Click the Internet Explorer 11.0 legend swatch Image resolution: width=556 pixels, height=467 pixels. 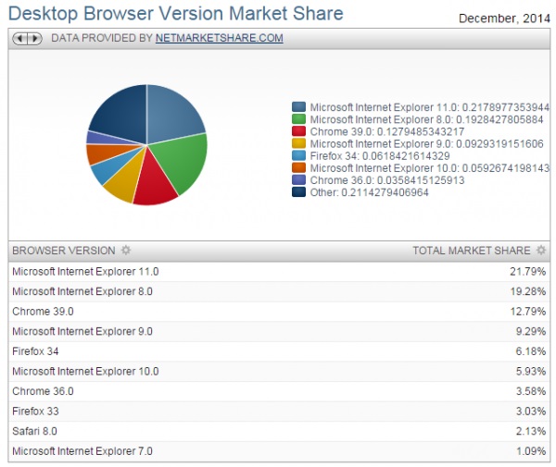point(298,107)
